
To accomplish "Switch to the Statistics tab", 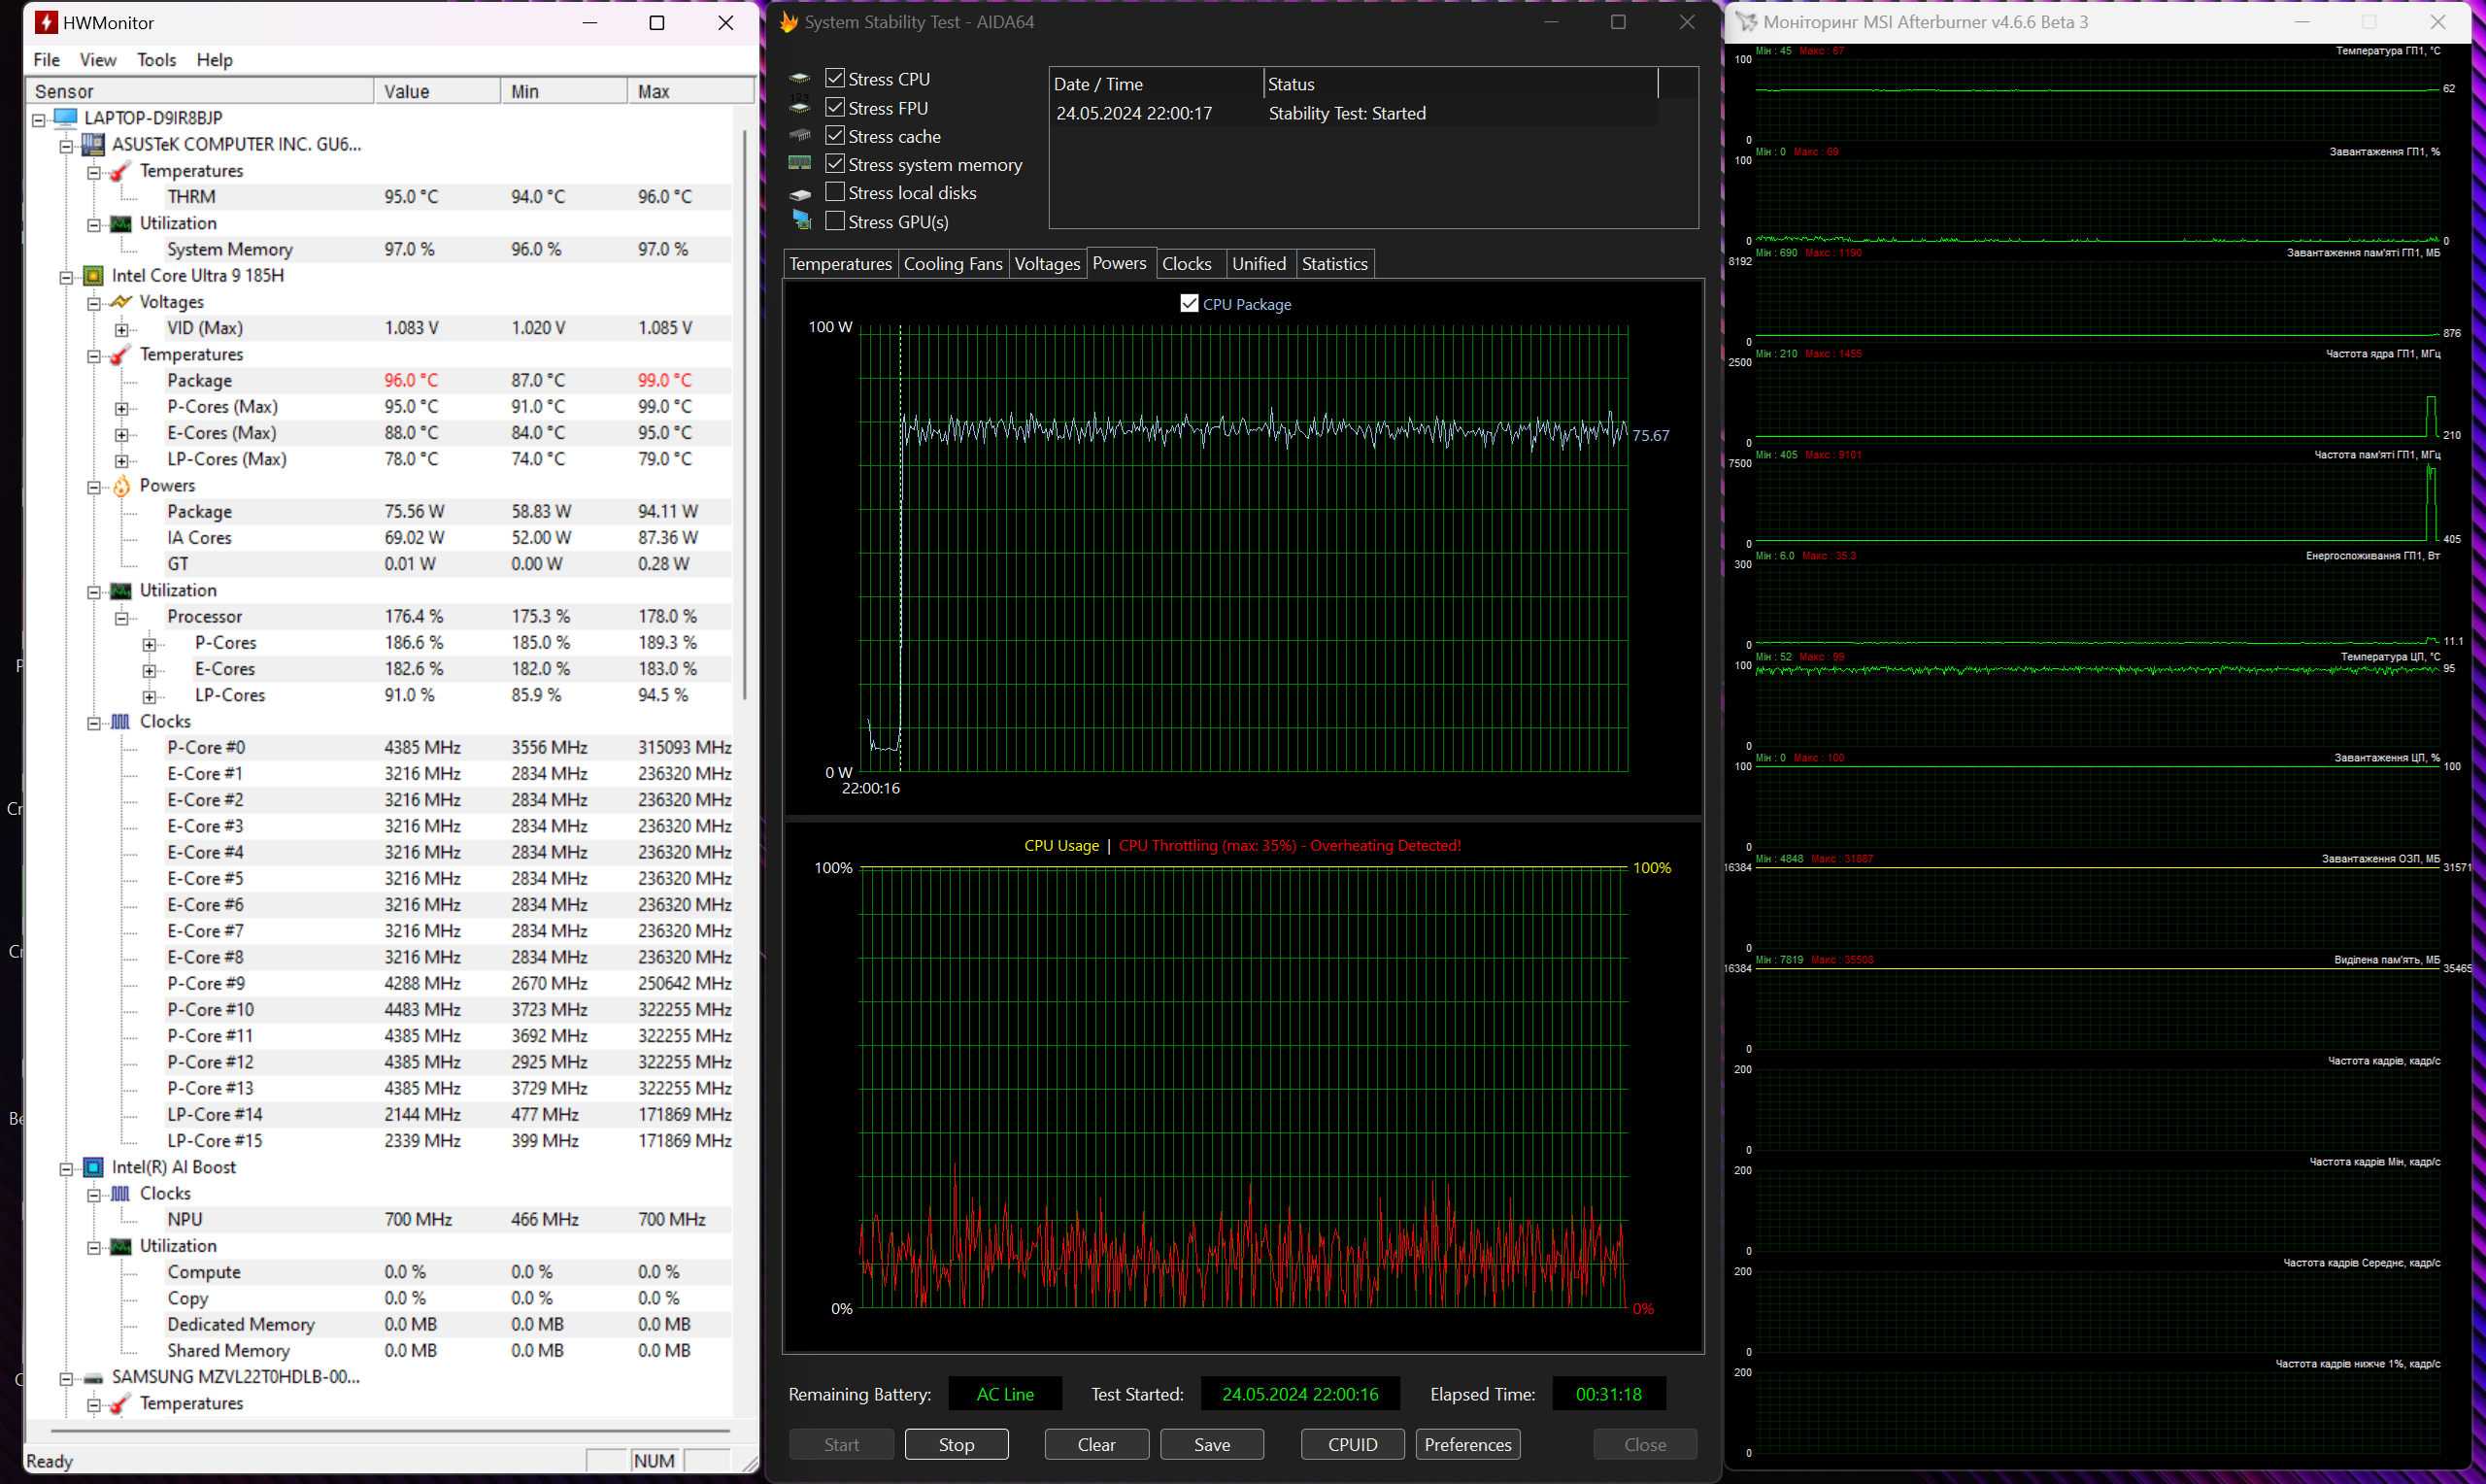I will click(x=1333, y=264).
